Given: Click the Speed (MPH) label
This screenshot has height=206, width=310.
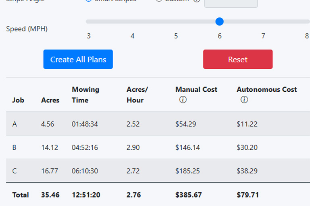Looking at the screenshot, I should click(x=27, y=29).
